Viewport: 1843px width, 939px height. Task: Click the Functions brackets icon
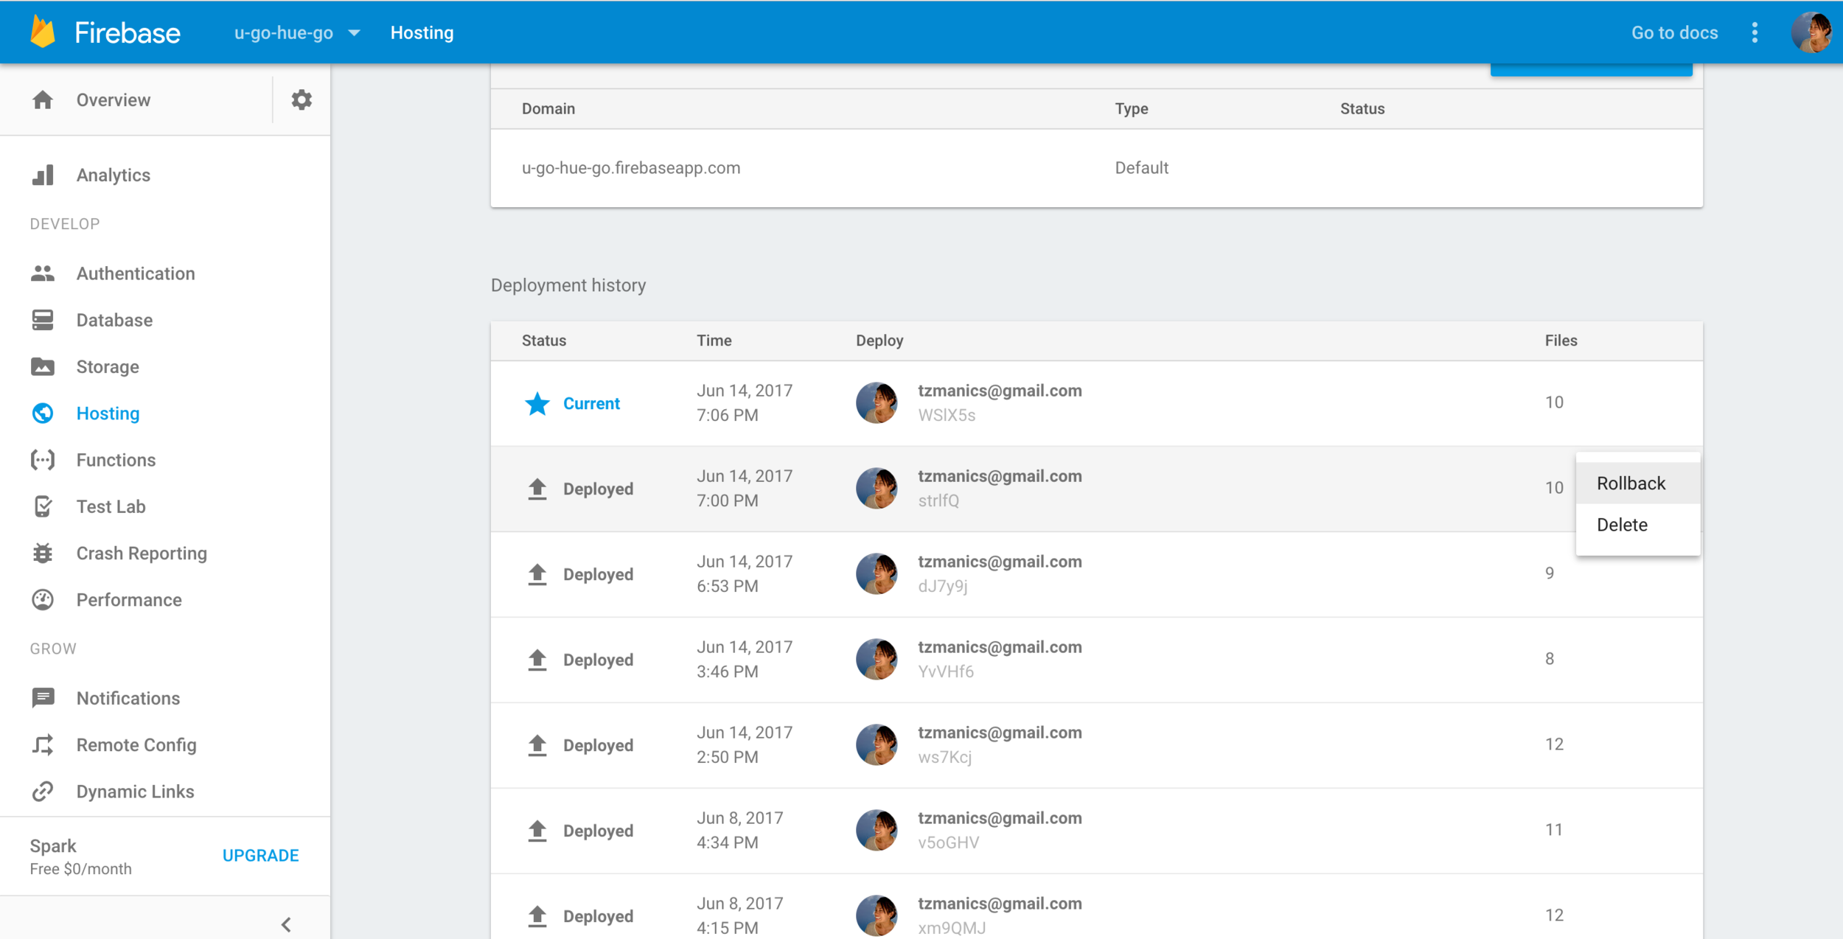tap(43, 460)
